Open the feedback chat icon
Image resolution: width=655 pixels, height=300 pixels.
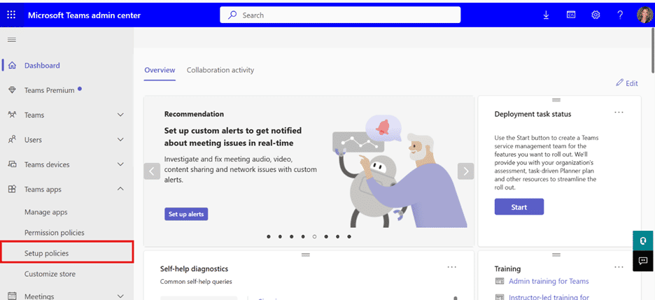(x=643, y=262)
